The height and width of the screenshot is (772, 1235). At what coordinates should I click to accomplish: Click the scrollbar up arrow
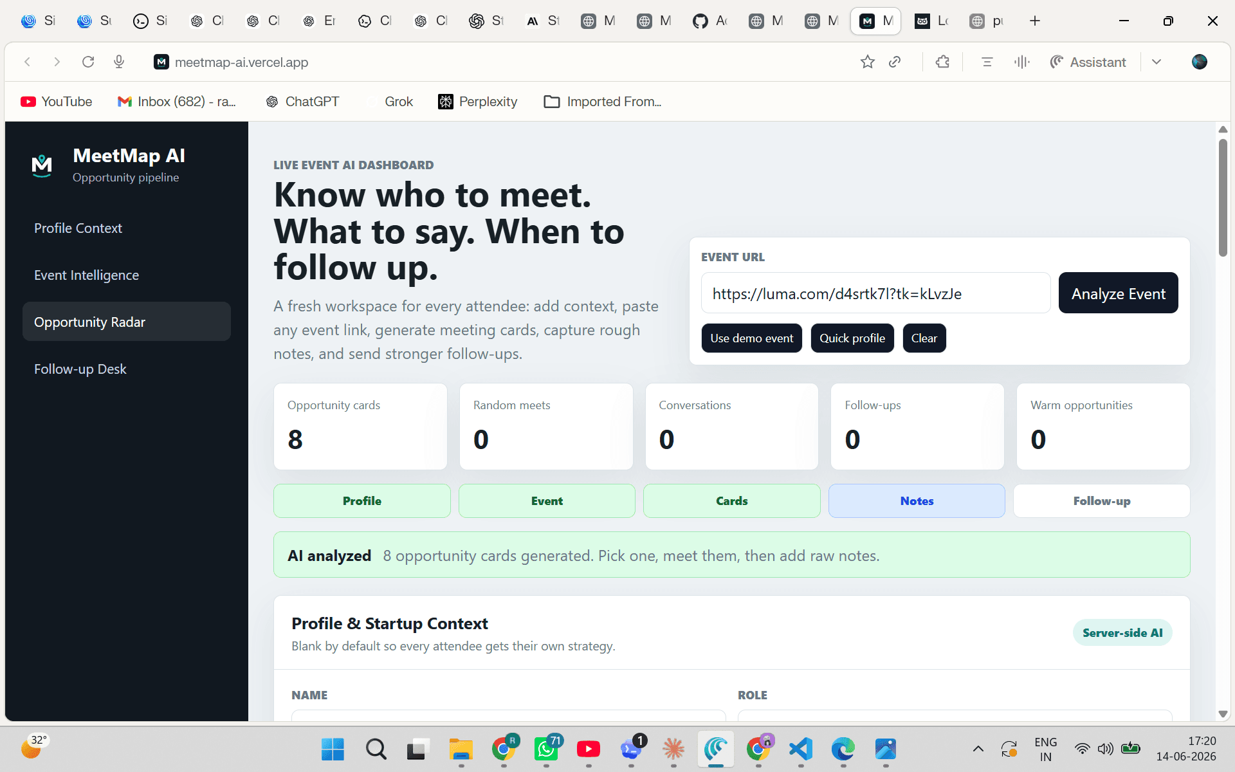pyautogui.click(x=1223, y=129)
